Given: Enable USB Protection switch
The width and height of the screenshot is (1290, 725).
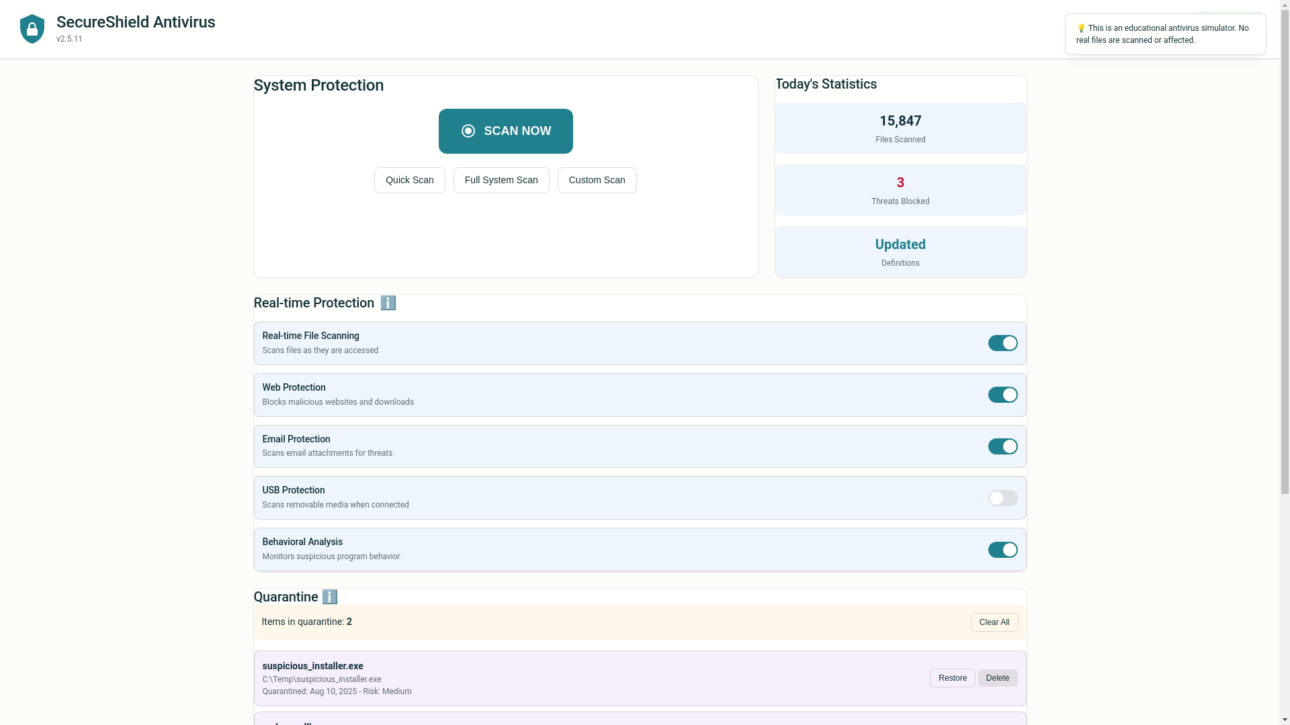Looking at the screenshot, I should tap(1003, 498).
